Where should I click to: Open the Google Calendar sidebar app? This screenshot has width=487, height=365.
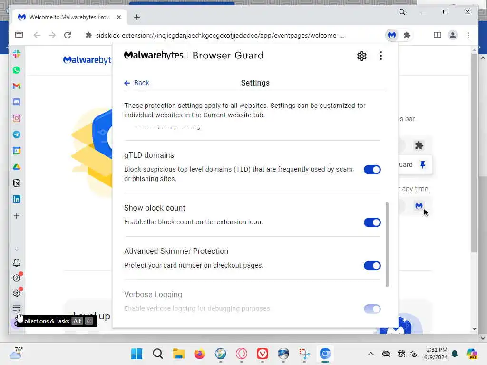pos(17,151)
